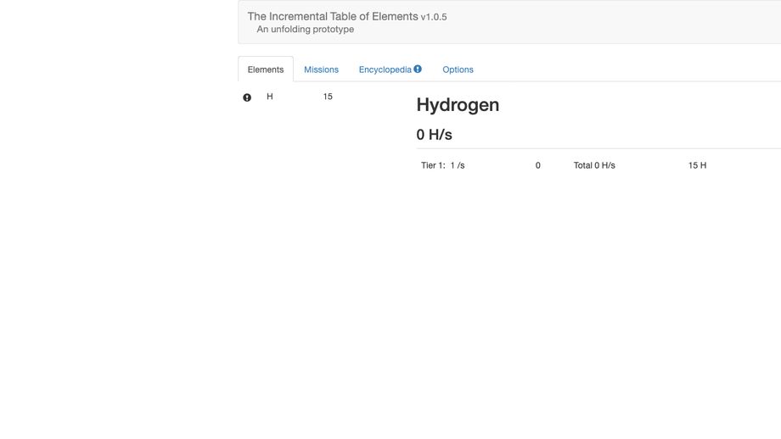The width and height of the screenshot is (781, 439).
Task: Click the v1.0.5 version label
Action: [434, 18]
